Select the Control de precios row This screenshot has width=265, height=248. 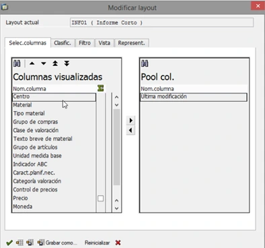(x=54, y=189)
